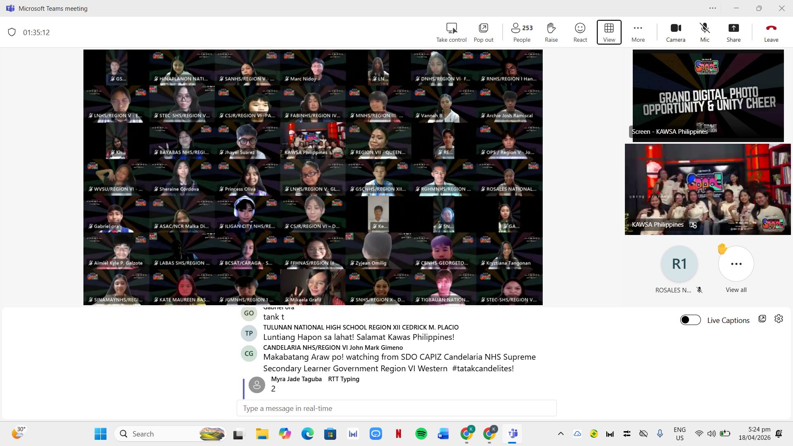The width and height of the screenshot is (793, 446).
Task: Select Sheraine Cordova's video tile
Action: pos(182,178)
